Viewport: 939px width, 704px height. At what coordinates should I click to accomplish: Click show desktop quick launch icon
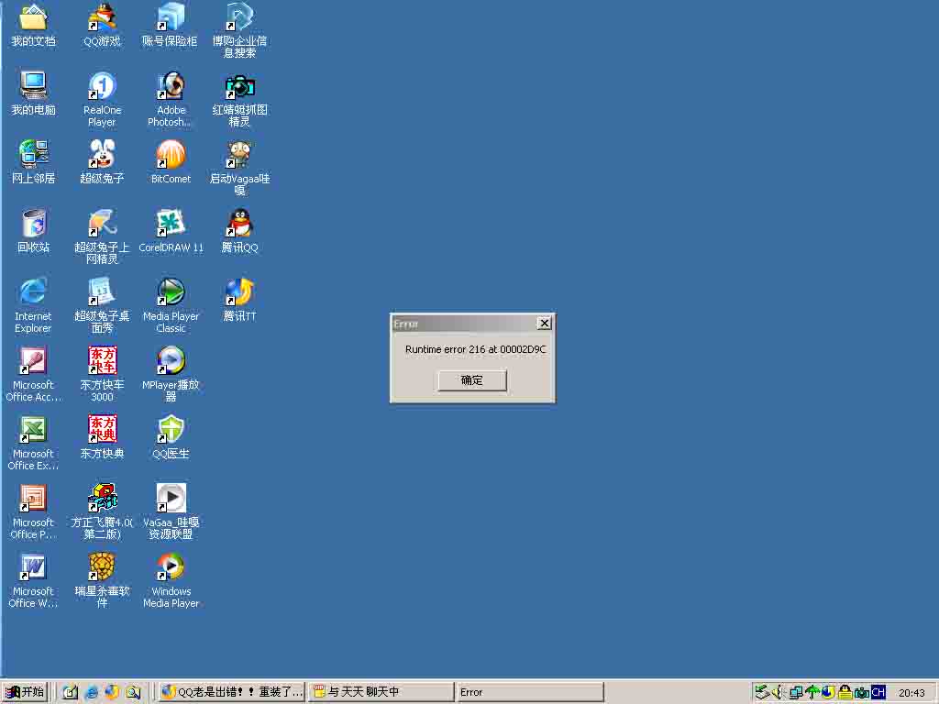click(x=71, y=692)
